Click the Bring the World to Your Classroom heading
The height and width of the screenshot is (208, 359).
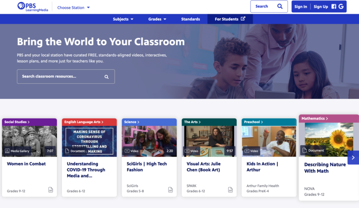(101, 42)
